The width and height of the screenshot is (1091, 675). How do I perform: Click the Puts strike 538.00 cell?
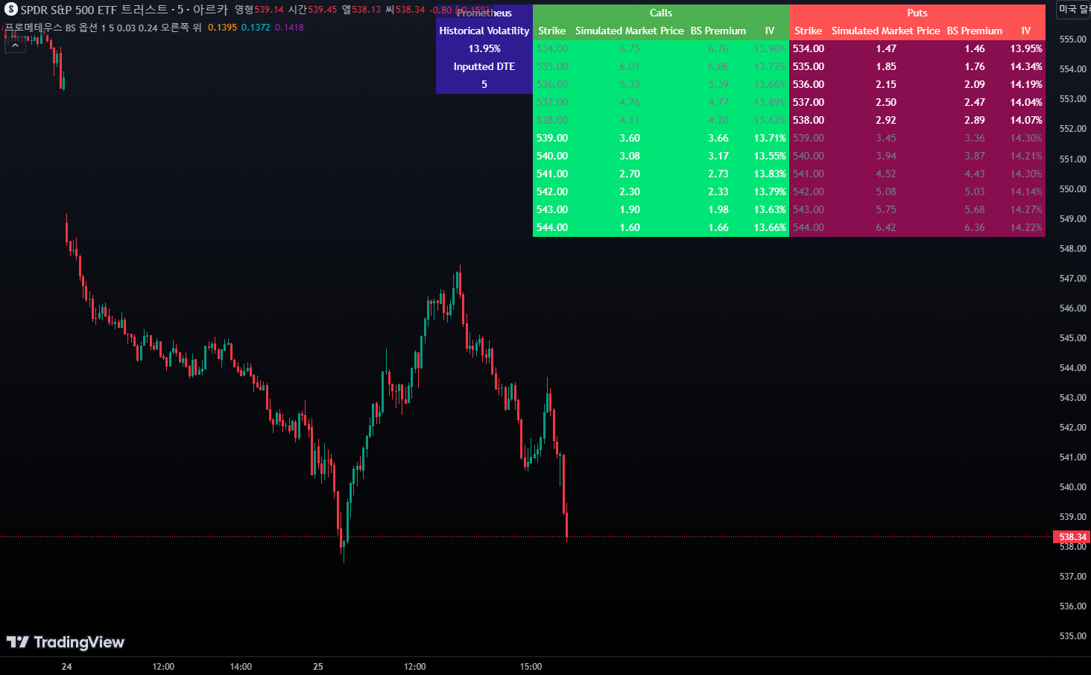[x=809, y=120]
